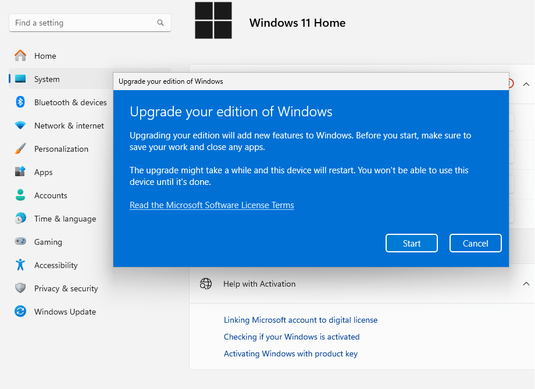This screenshot has width=535, height=389.
Task: Collapse the activation state section chevron
Action: (x=526, y=84)
